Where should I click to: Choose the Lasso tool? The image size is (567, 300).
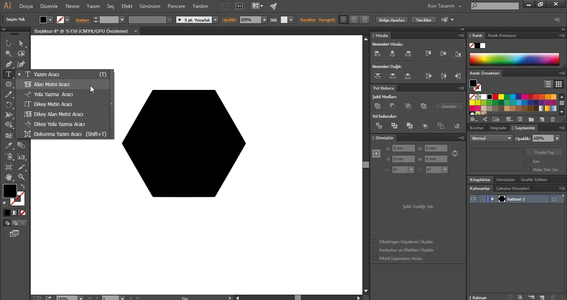point(21,53)
